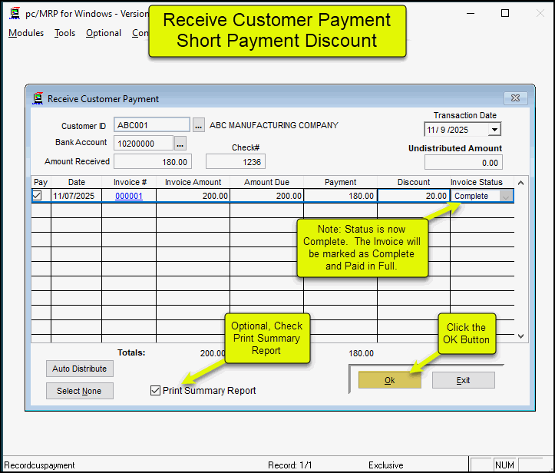Click the Amount Received input field
The width and height of the screenshot is (555, 473).
(x=152, y=162)
